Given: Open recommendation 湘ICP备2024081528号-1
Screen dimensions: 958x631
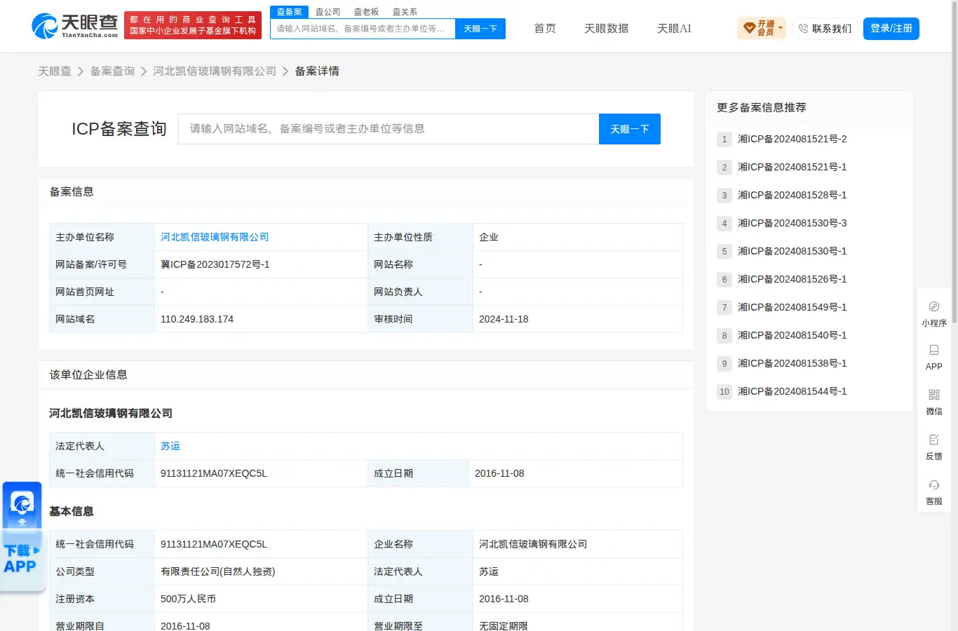Looking at the screenshot, I should 792,195.
